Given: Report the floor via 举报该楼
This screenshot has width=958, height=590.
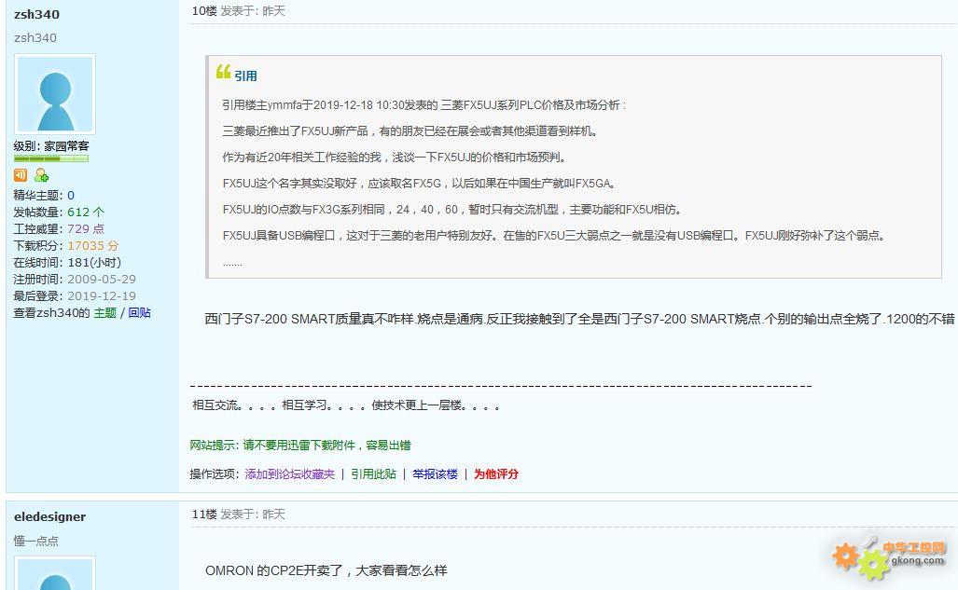Looking at the screenshot, I should (x=435, y=473).
